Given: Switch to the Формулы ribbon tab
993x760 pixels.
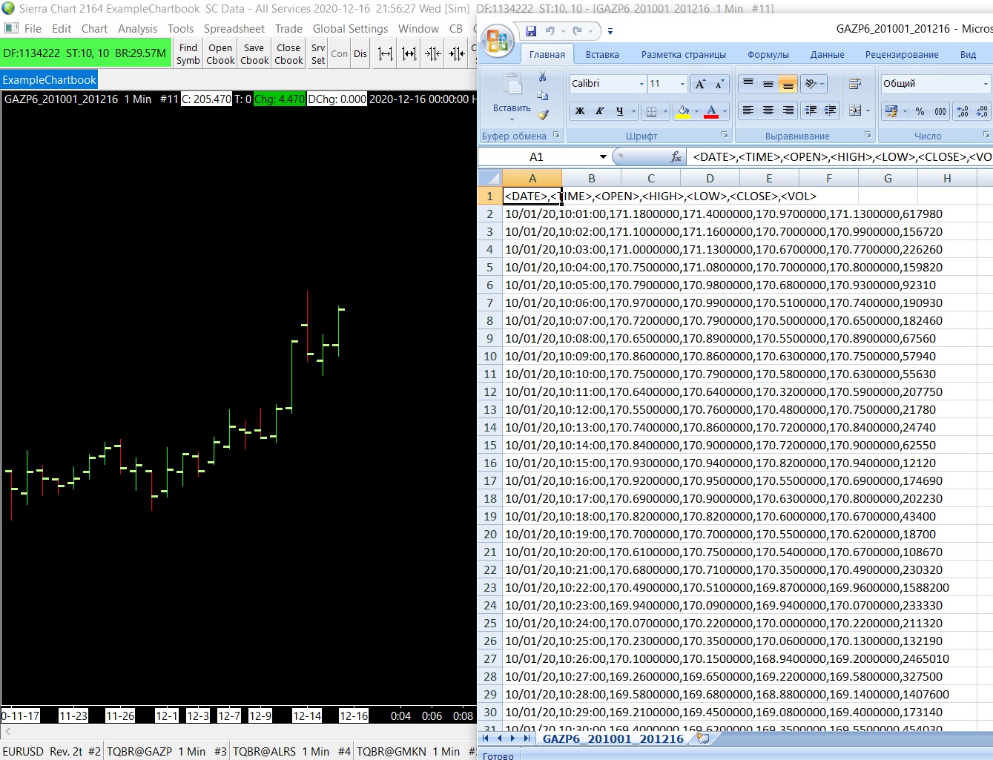Looking at the screenshot, I should 768,54.
